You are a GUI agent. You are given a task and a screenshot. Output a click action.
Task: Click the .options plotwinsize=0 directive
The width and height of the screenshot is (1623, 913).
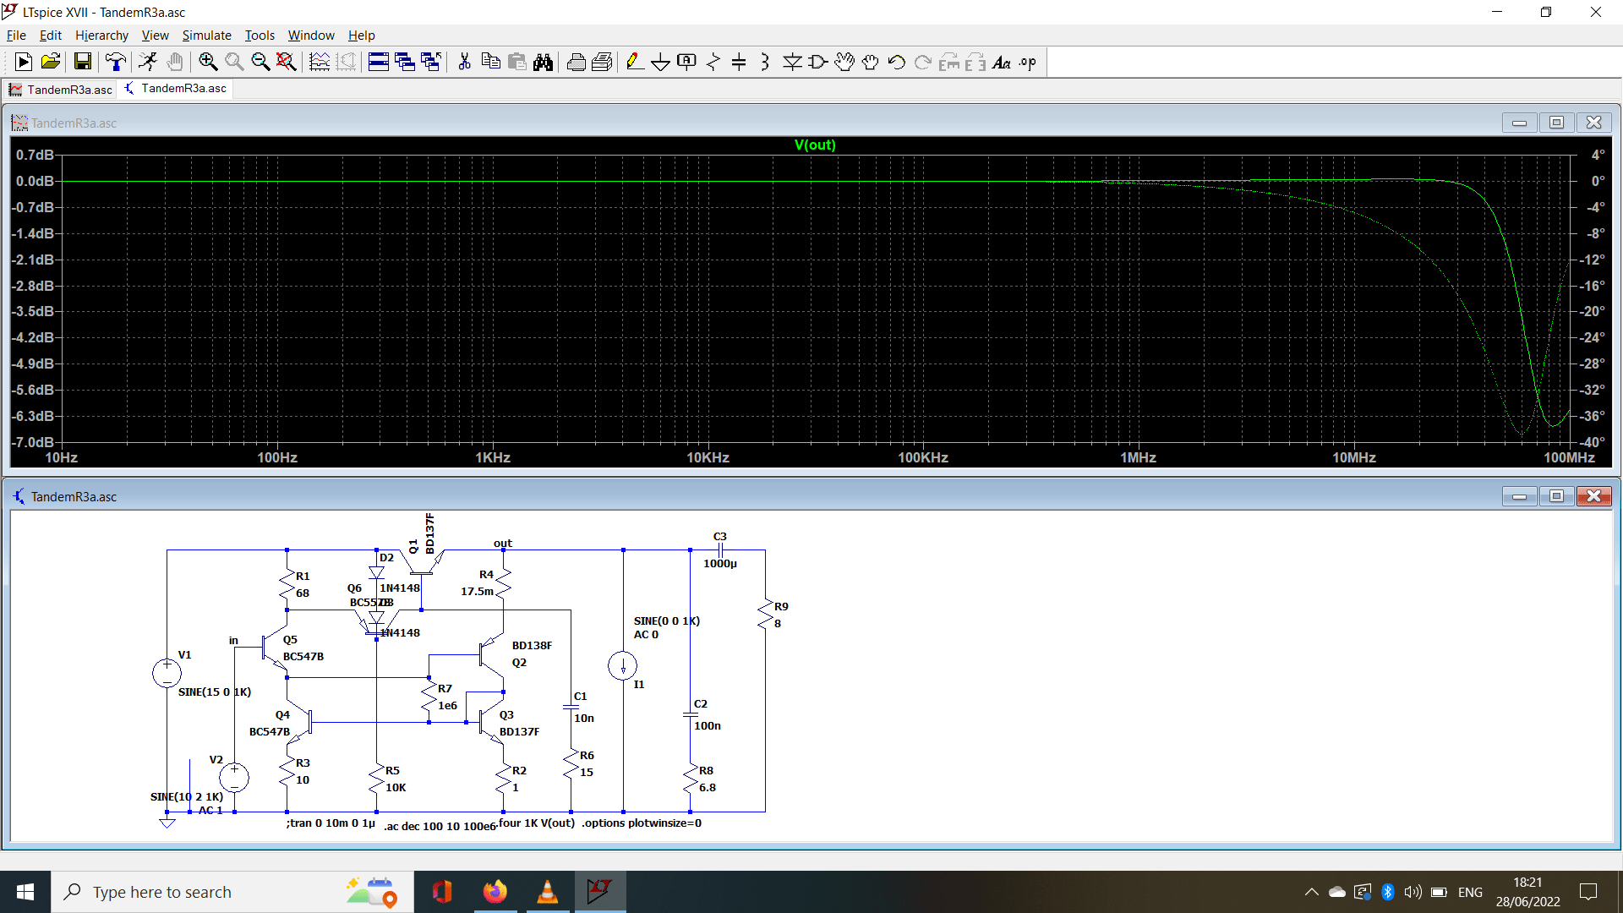pos(642,823)
